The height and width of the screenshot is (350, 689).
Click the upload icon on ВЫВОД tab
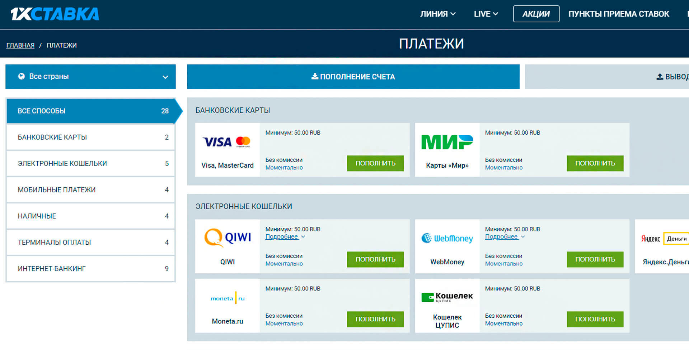pos(660,77)
